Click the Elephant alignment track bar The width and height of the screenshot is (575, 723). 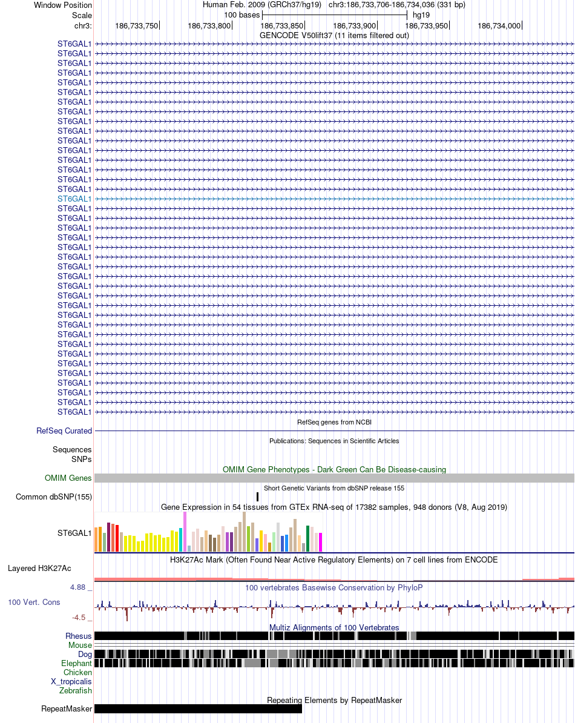(x=335, y=663)
